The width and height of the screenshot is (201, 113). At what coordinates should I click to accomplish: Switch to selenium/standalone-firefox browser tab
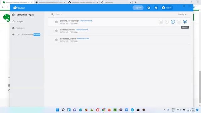(x=51, y=2)
